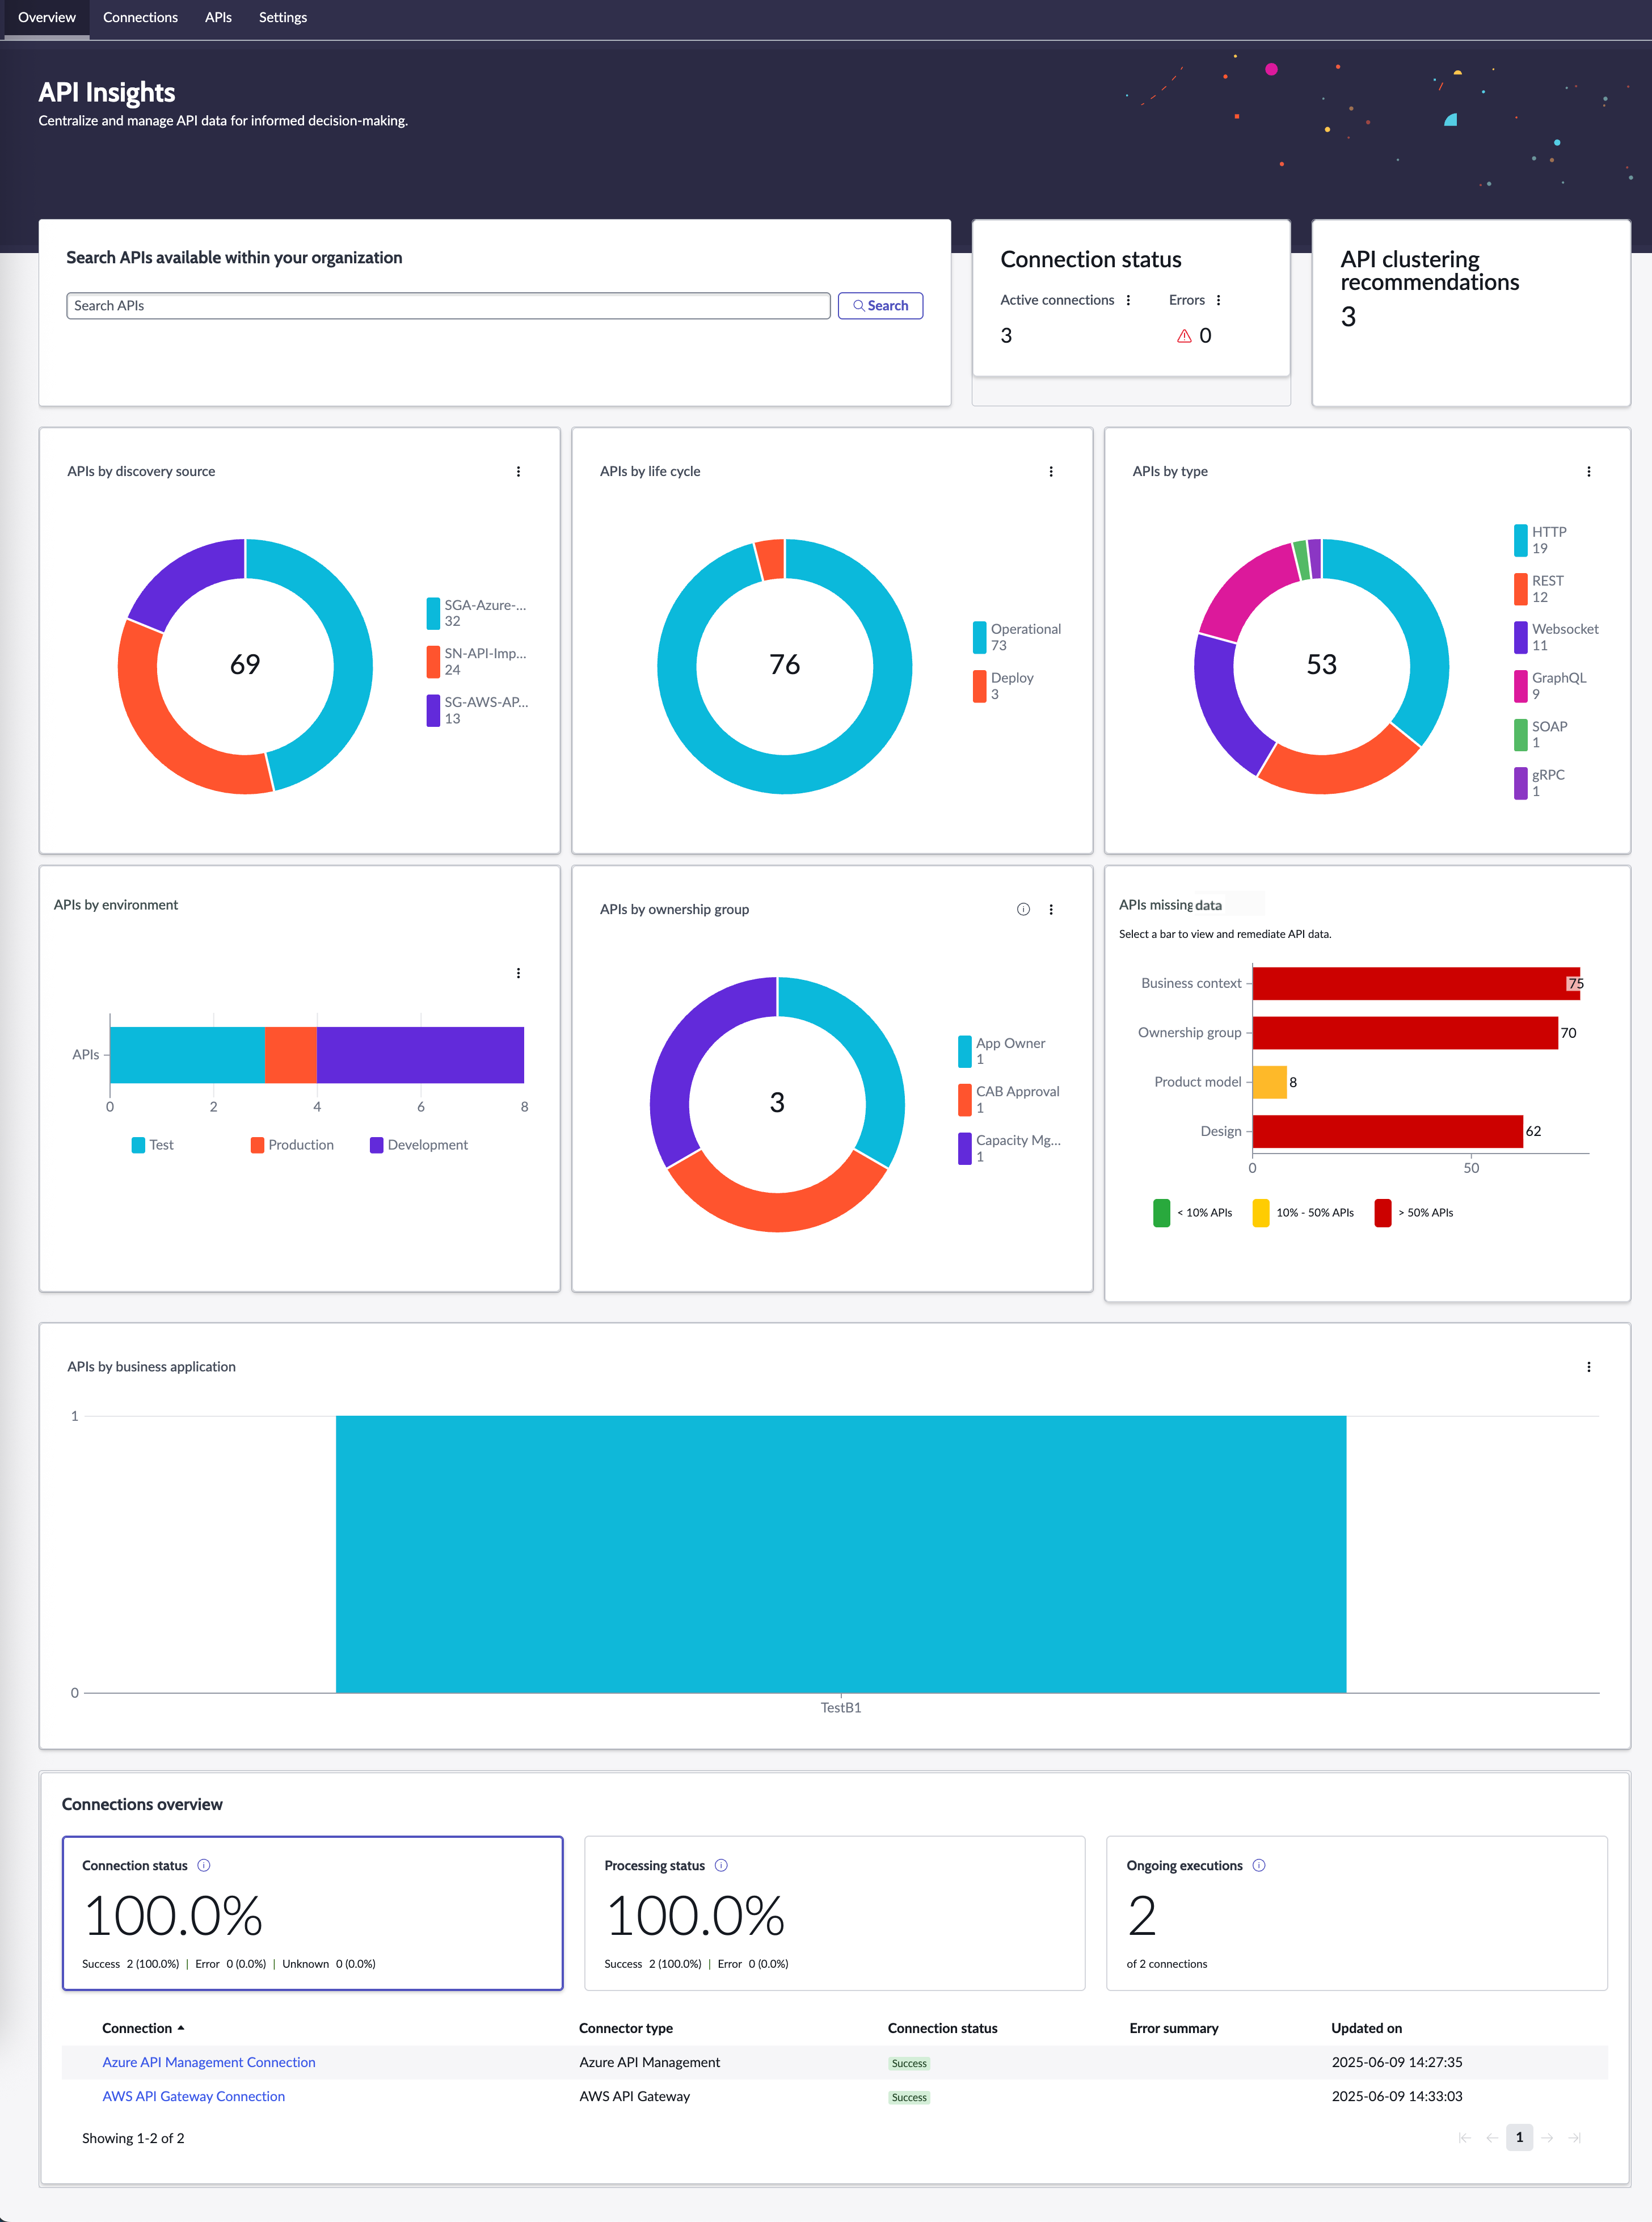This screenshot has height=2222, width=1652.
Task: Open options menu for APIs by environment
Action: (x=518, y=973)
